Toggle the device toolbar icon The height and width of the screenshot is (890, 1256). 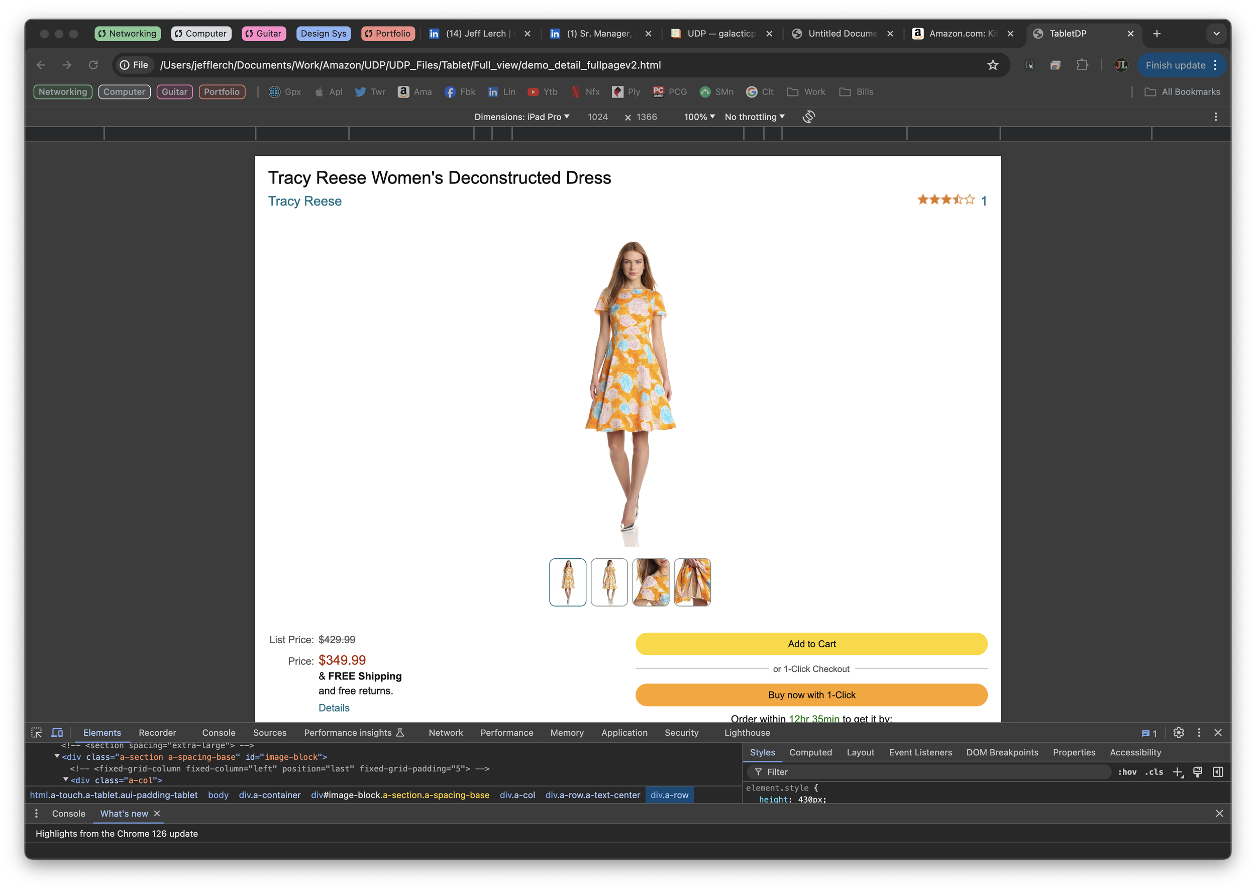click(57, 733)
